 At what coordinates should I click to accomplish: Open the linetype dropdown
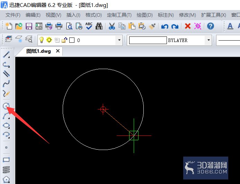pos(228,40)
